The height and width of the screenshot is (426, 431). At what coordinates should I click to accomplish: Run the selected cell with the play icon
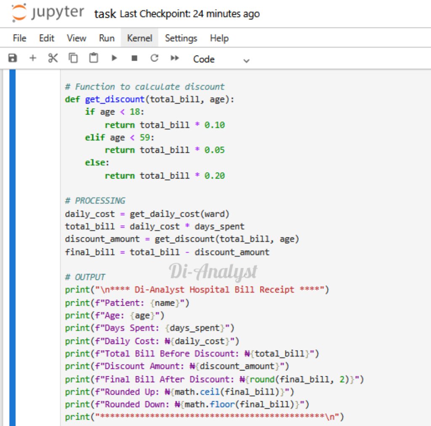coord(114,58)
